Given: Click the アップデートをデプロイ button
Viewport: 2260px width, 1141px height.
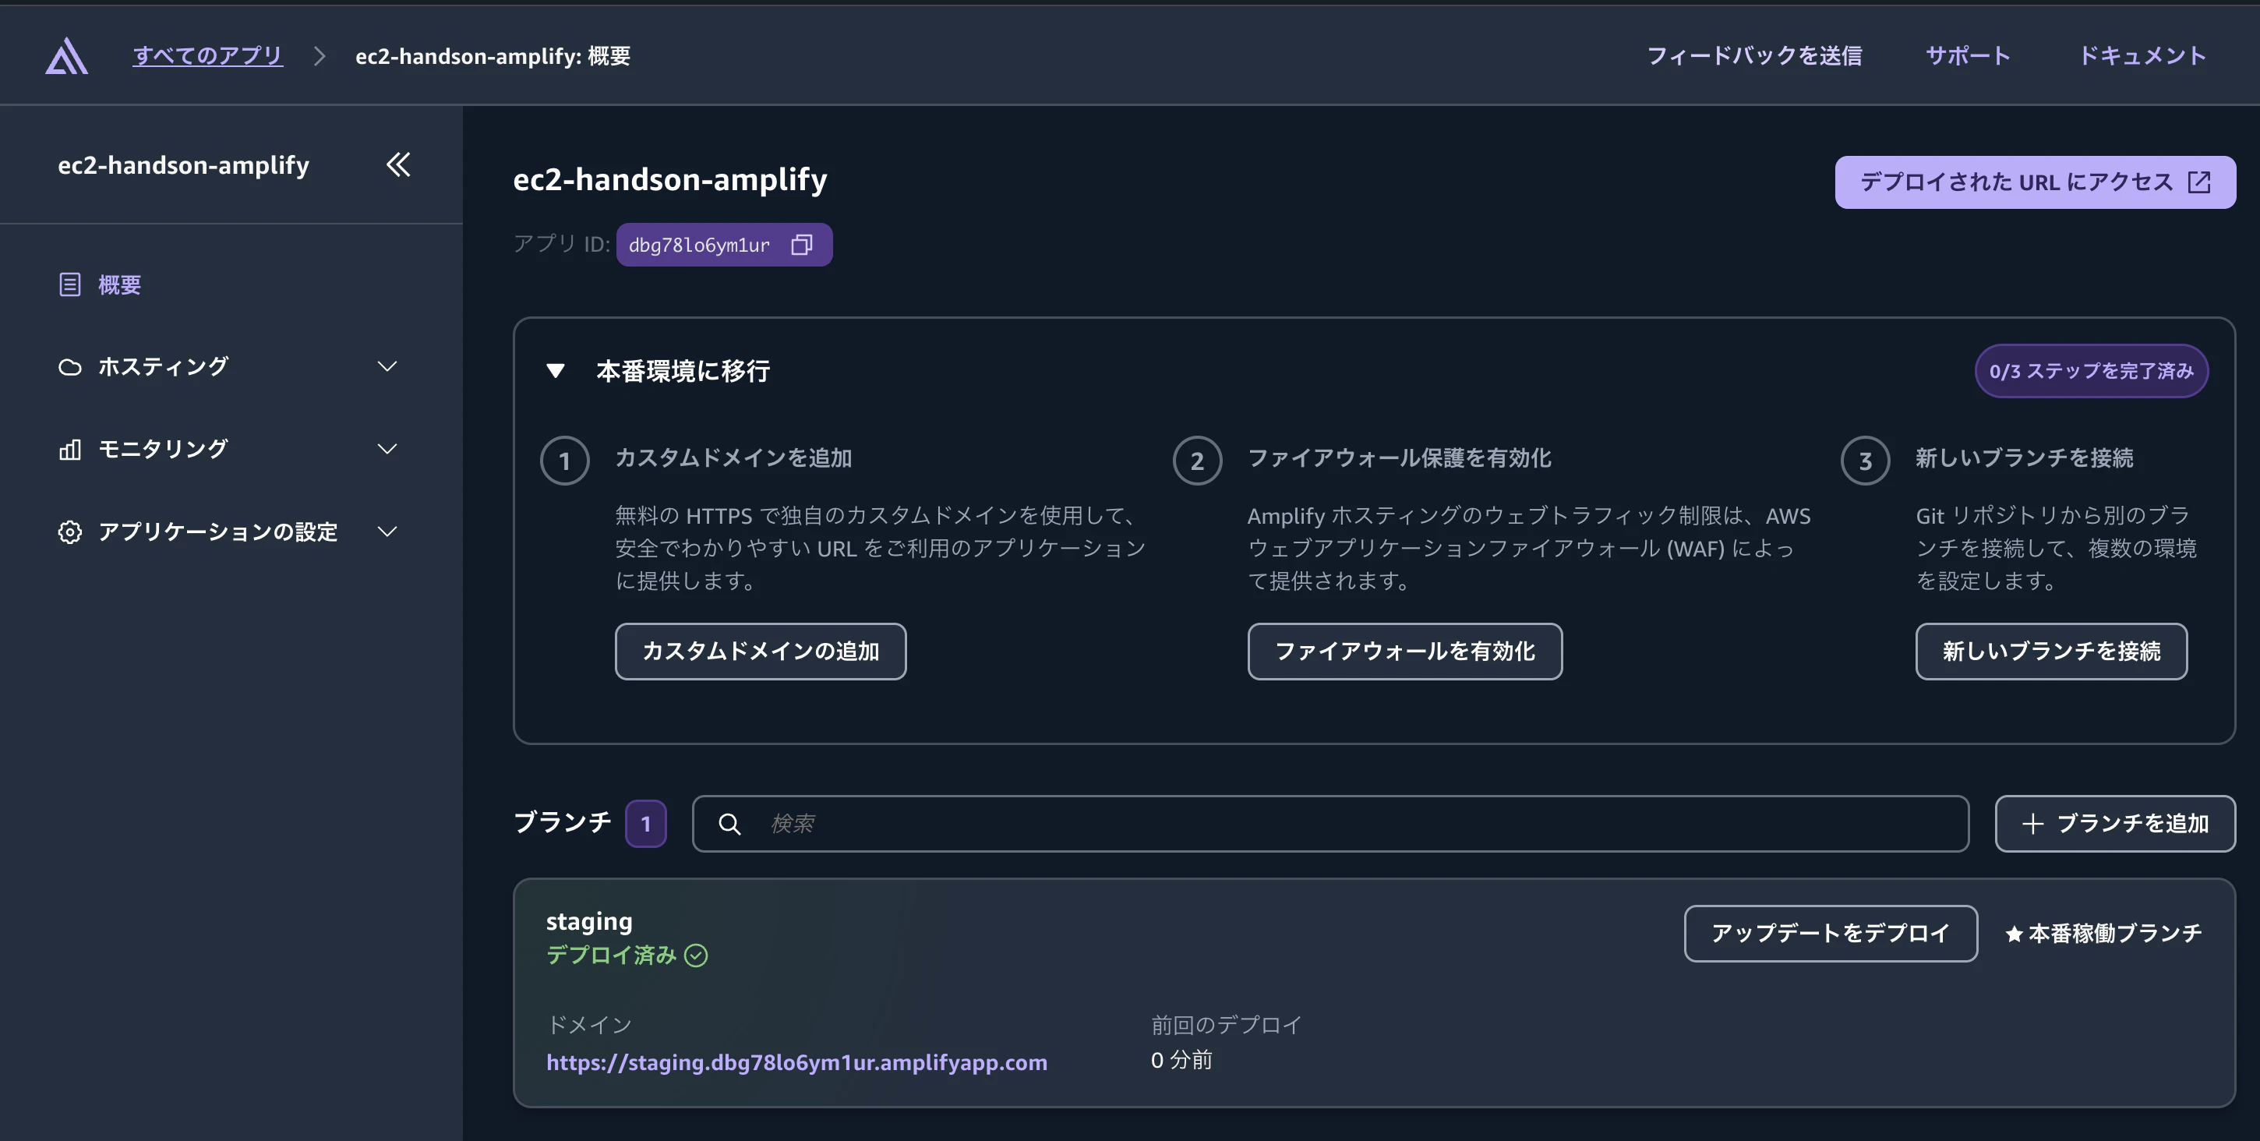Looking at the screenshot, I should [x=1831, y=934].
